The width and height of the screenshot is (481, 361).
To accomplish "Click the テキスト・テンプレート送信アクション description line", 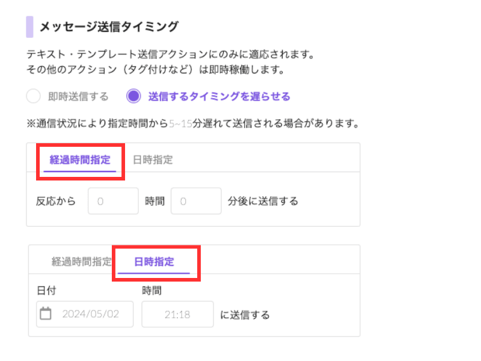I will coord(171,55).
